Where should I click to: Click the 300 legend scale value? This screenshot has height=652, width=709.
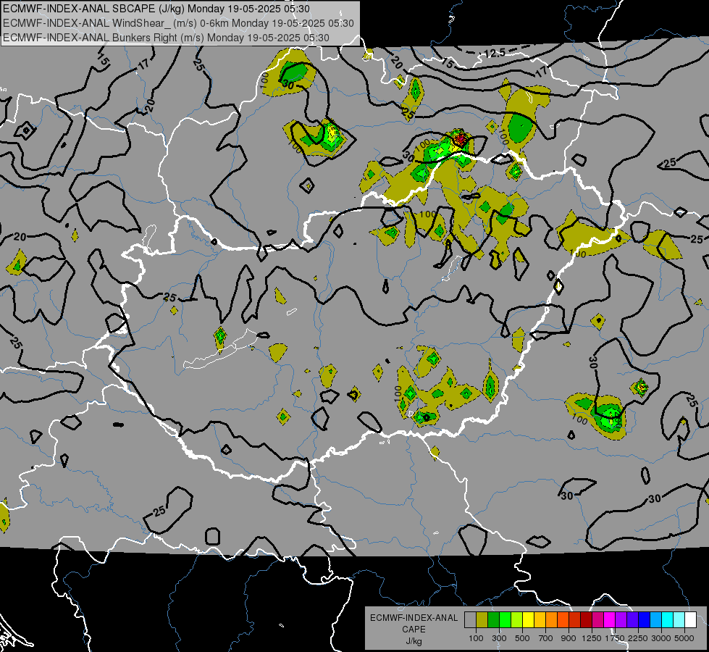(499, 638)
